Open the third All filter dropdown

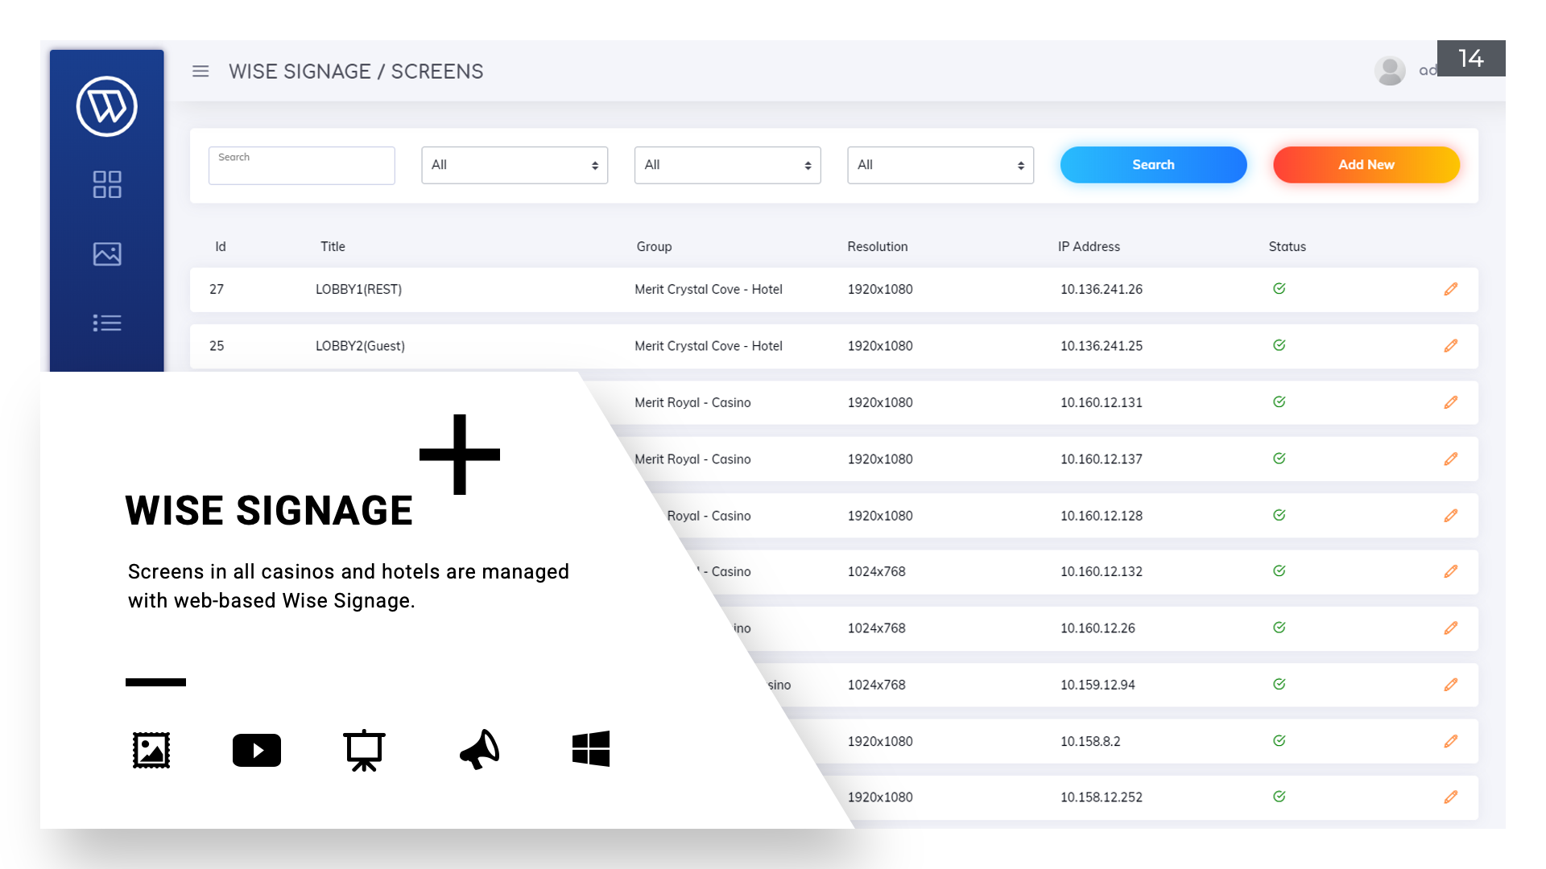click(940, 165)
